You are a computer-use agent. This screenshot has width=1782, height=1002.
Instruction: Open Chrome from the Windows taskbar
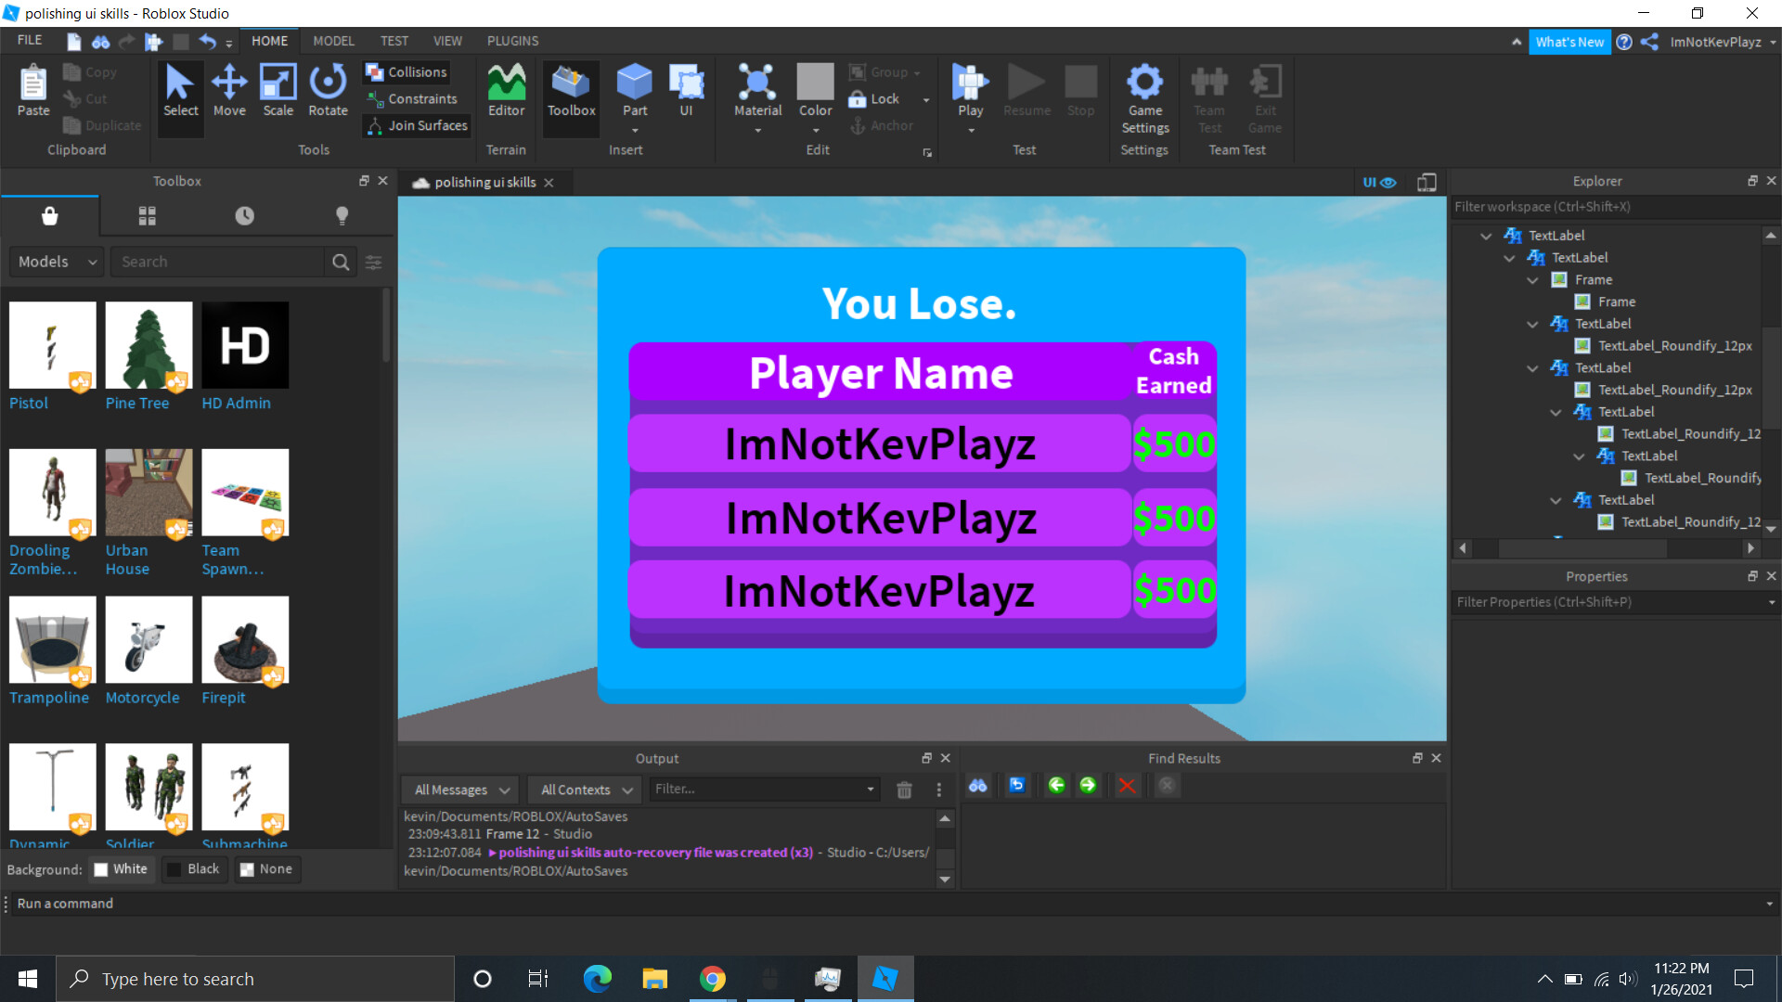tap(712, 979)
